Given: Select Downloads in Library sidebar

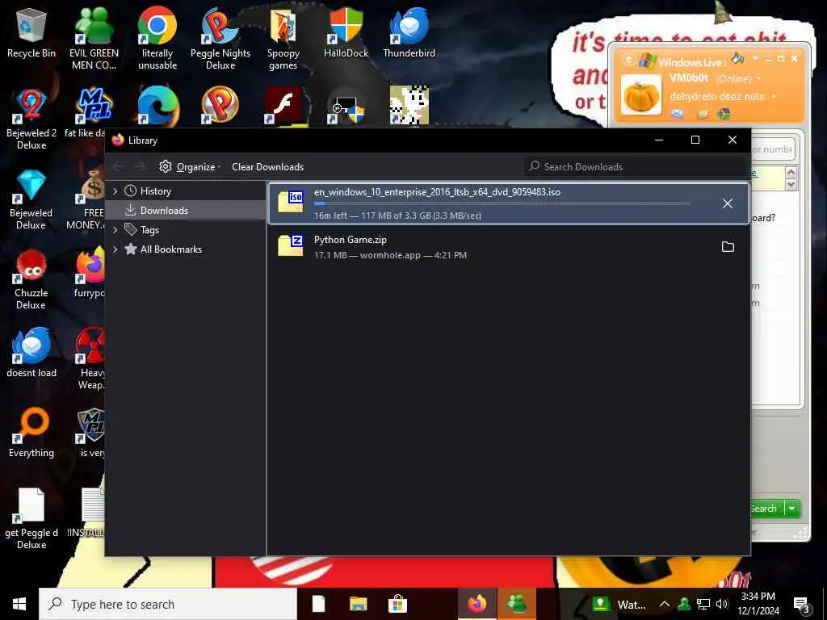Looking at the screenshot, I should tap(164, 211).
